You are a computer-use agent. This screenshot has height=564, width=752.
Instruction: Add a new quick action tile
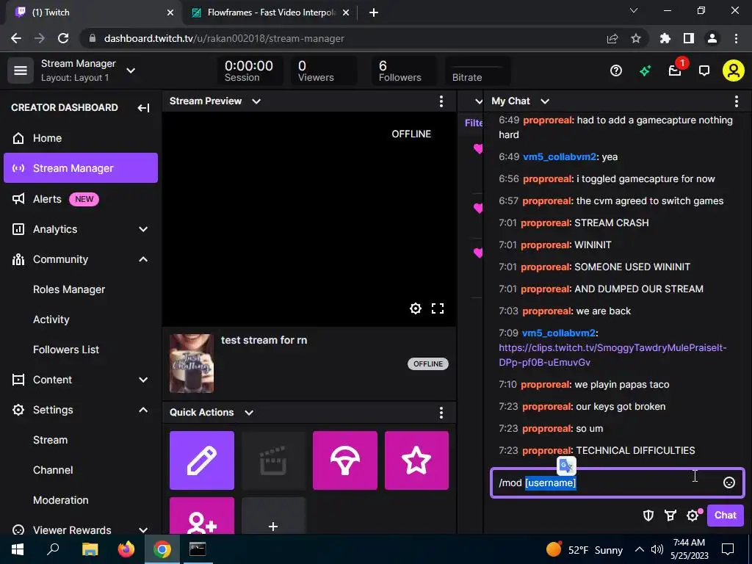point(273,516)
